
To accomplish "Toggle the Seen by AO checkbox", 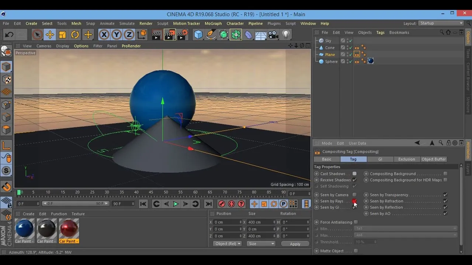I will pos(445,213).
